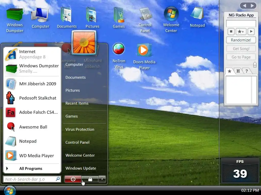Image resolution: width=261 pixels, height=195 pixels.
Task: Switch to the star favorites tab
Action: pyautogui.click(x=230, y=71)
